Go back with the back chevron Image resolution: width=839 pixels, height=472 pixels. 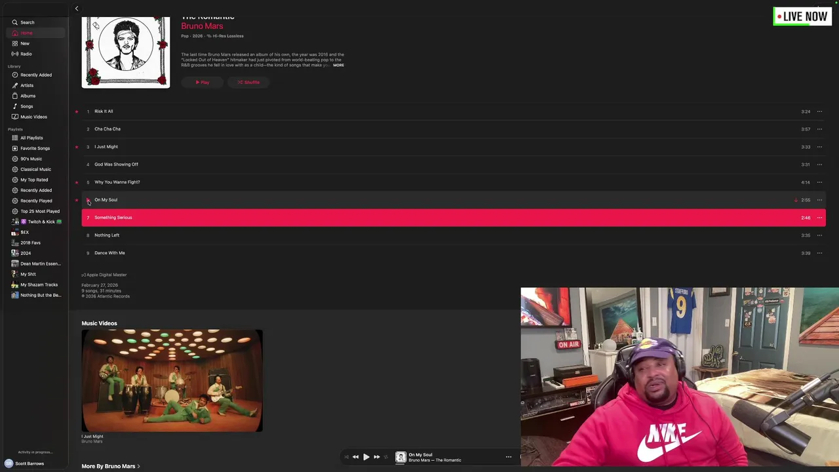(77, 9)
